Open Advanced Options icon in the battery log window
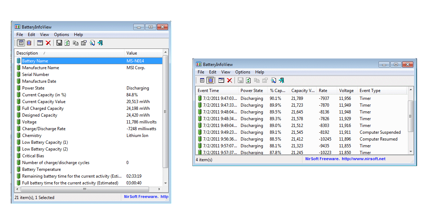Viewport: 429px width, 224px height. (221, 80)
